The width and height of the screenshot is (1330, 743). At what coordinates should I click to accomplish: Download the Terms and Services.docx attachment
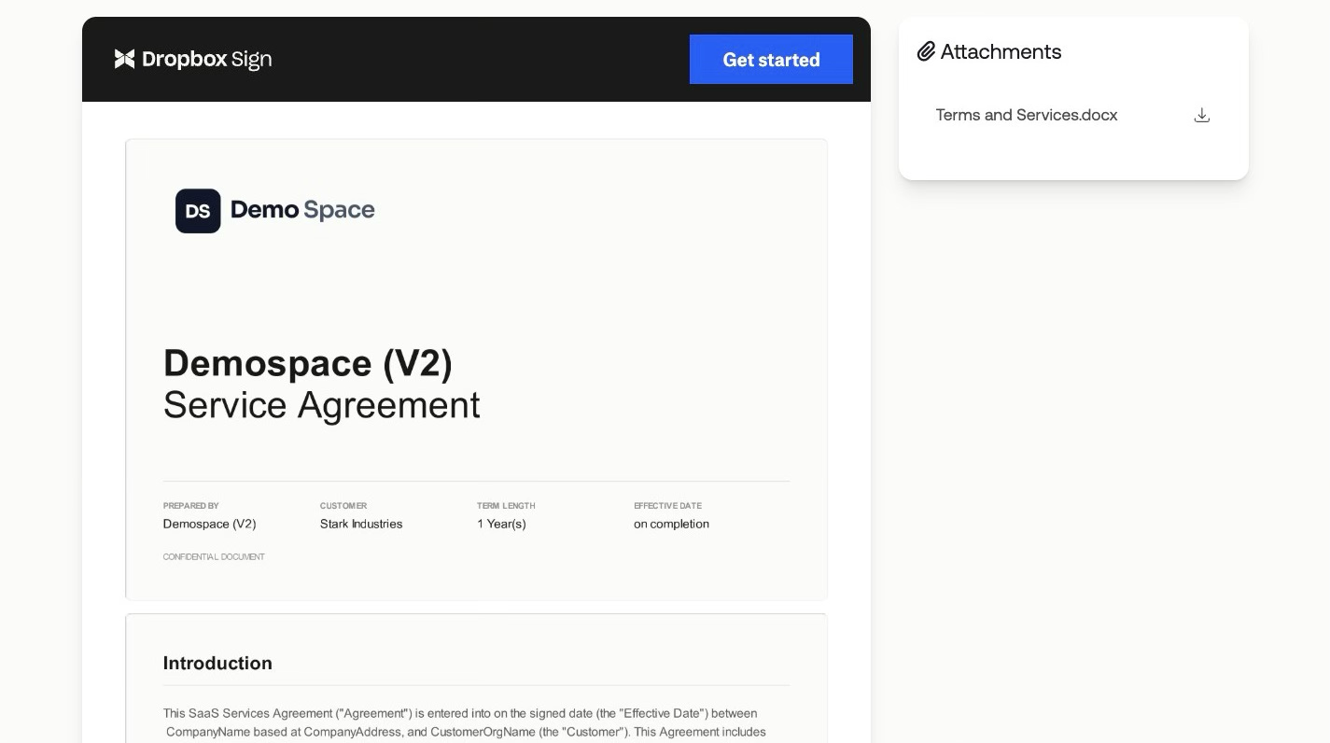pos(1202,115)
